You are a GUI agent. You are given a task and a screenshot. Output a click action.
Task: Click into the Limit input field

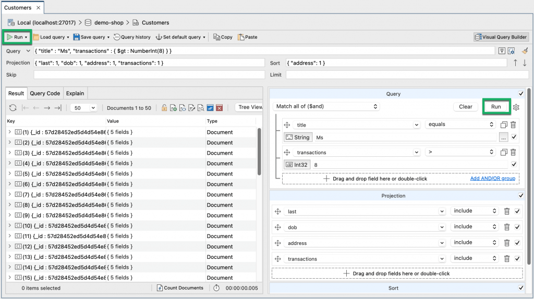point(407,75)
